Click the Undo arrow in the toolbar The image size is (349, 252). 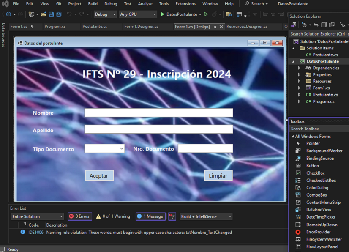(x=69, y=14)
